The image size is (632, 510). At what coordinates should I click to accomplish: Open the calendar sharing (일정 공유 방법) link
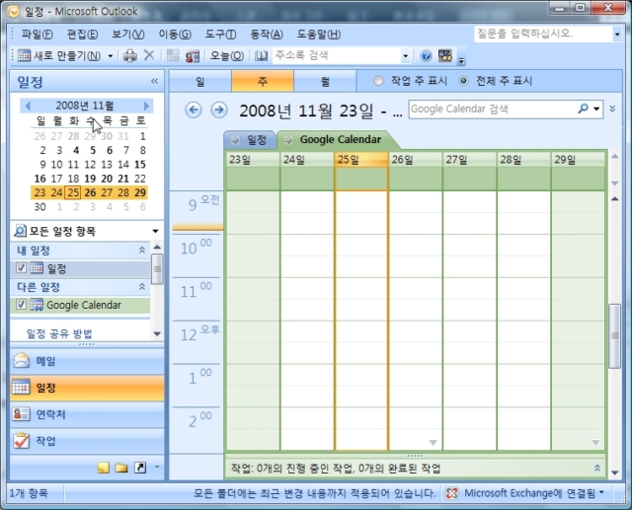(59, 333)
